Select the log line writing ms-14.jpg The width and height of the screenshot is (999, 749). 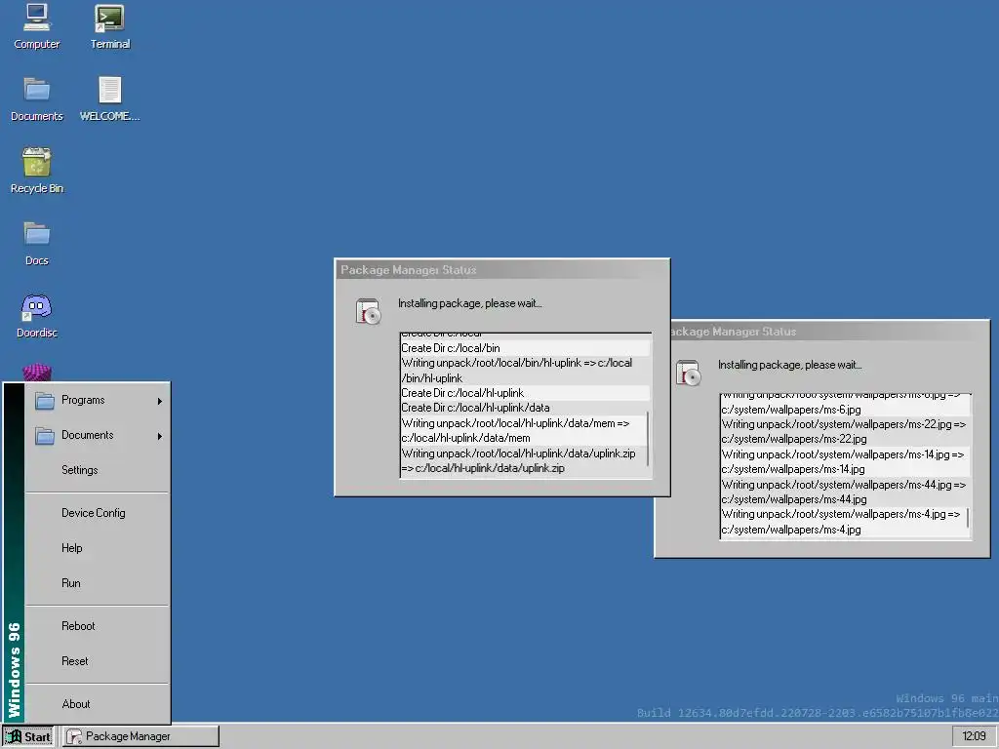(x=845, y=461)
